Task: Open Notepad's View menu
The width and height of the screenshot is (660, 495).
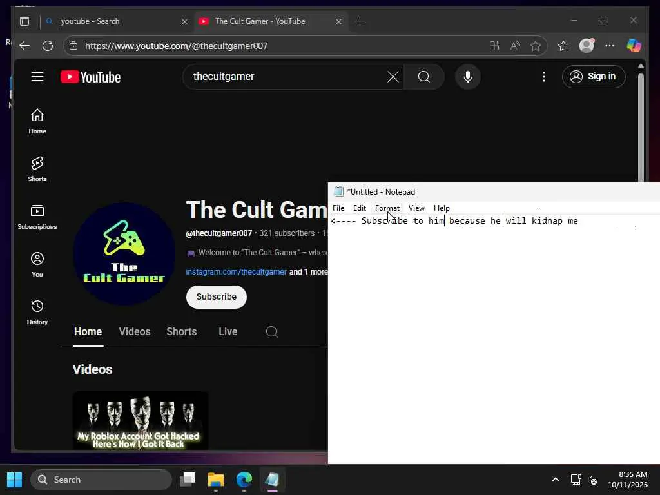Action: [416, 208]
